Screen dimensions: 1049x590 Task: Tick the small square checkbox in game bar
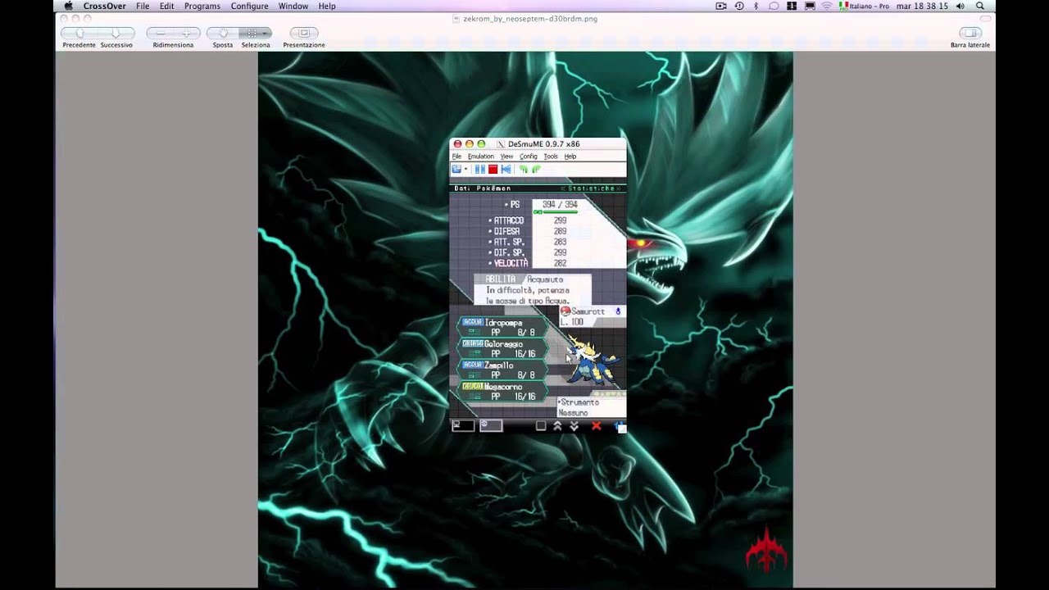coord(541,426)
